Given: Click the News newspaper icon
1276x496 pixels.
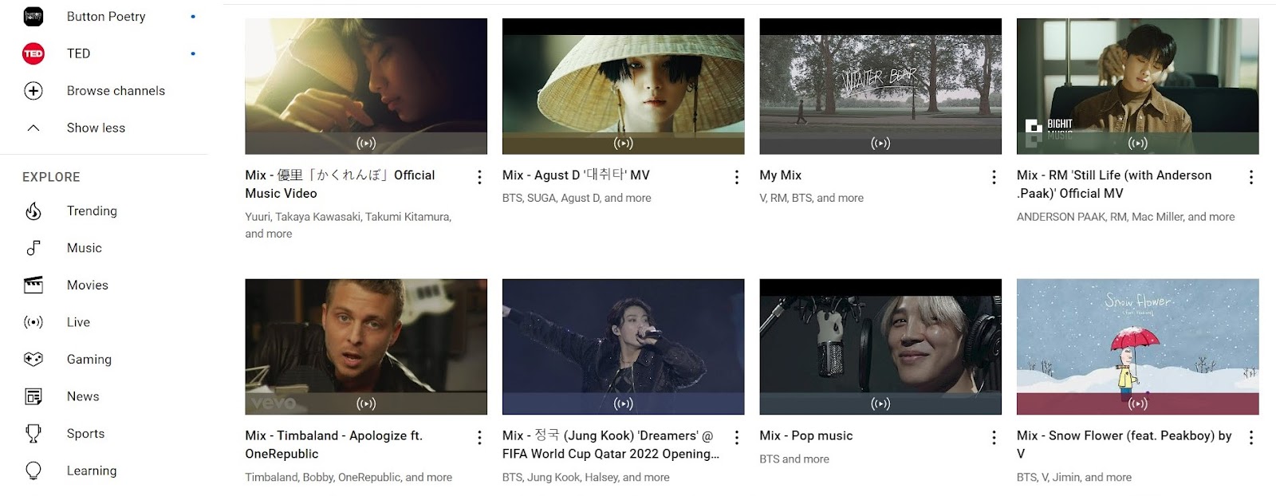Looking at the screenshot, I should coord(33,396).
